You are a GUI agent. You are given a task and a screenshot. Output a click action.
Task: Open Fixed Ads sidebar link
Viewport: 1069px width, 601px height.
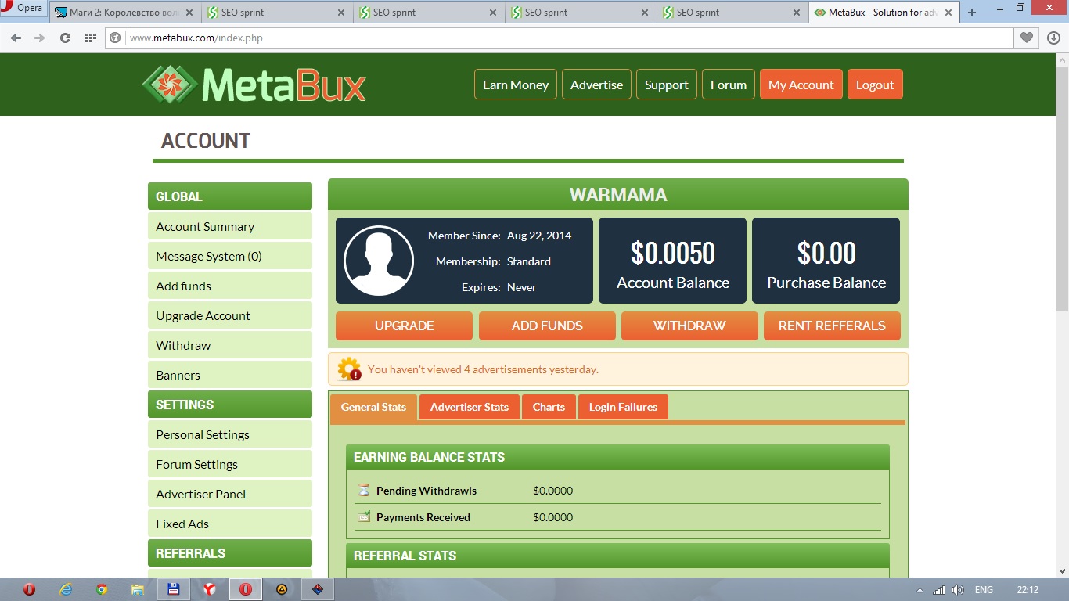tap(230, 524)
